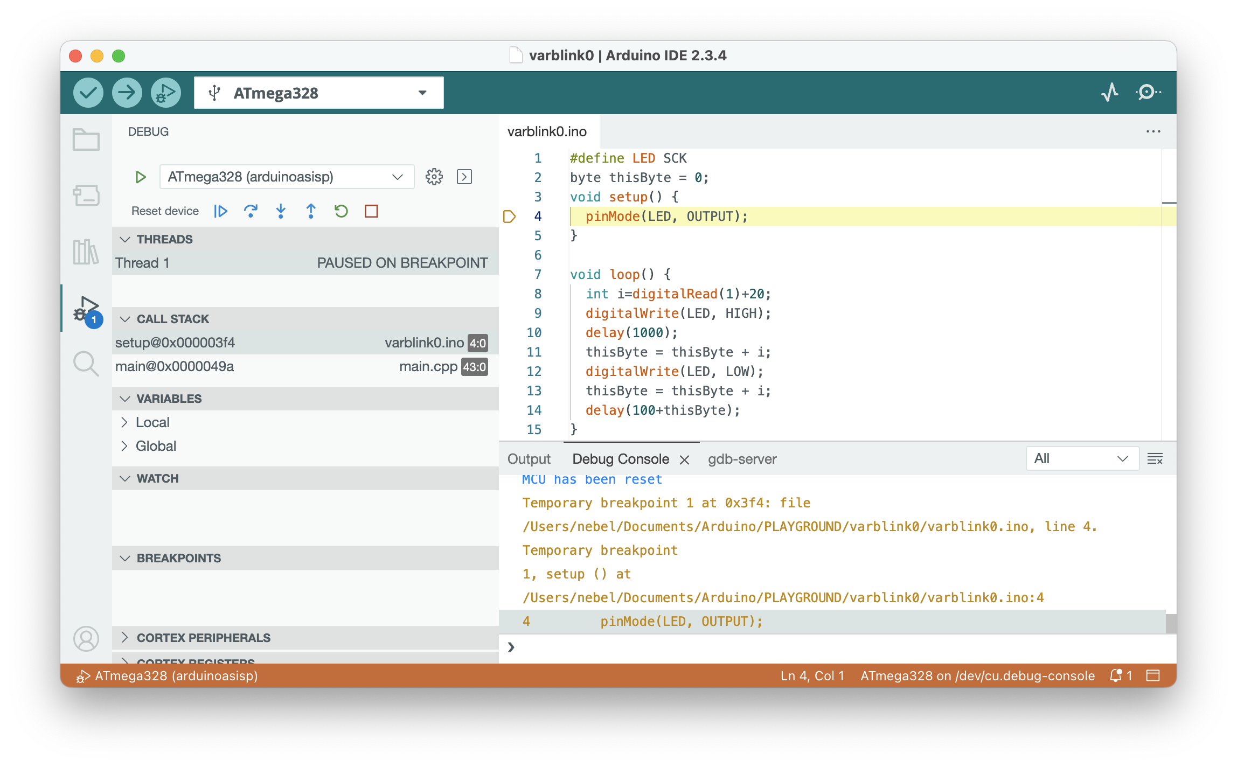Image resolution: width=1237 pixels, height=767 pixels.
Task: Switch to the Output tab
Action: [529, 459]
